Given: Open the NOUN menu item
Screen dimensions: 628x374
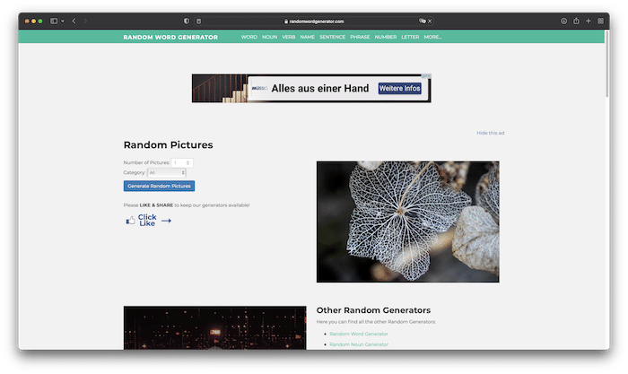Looking at the screenshot, I should [x=269, y=37].
